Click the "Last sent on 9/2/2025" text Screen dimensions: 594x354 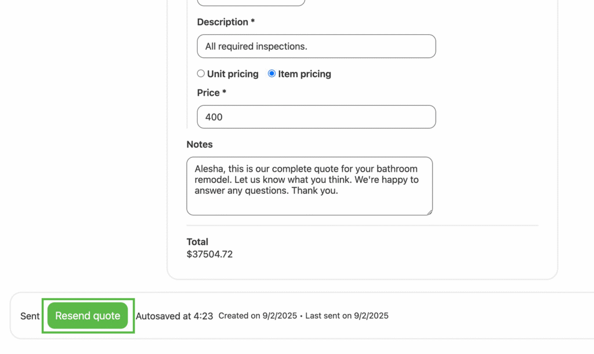(x=347, y=316)
